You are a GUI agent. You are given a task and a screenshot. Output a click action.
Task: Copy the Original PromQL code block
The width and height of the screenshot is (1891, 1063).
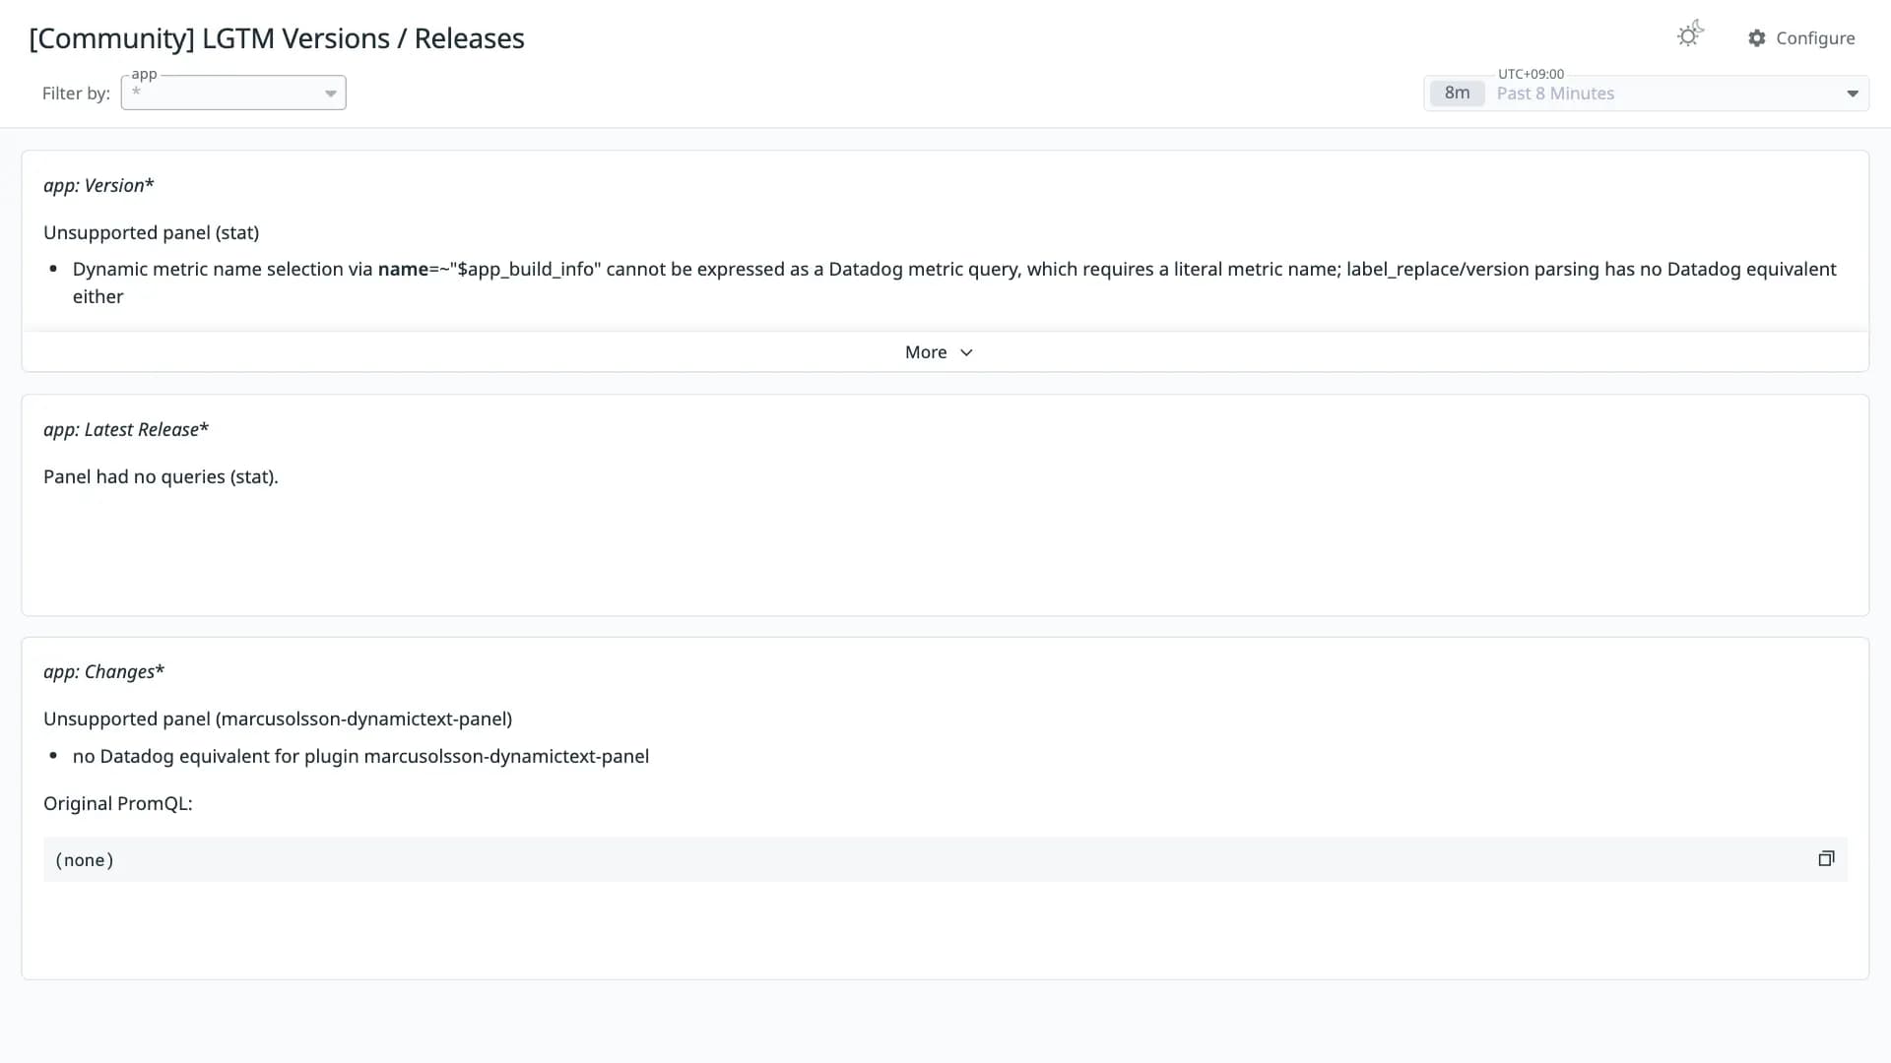pos(1826,858)
